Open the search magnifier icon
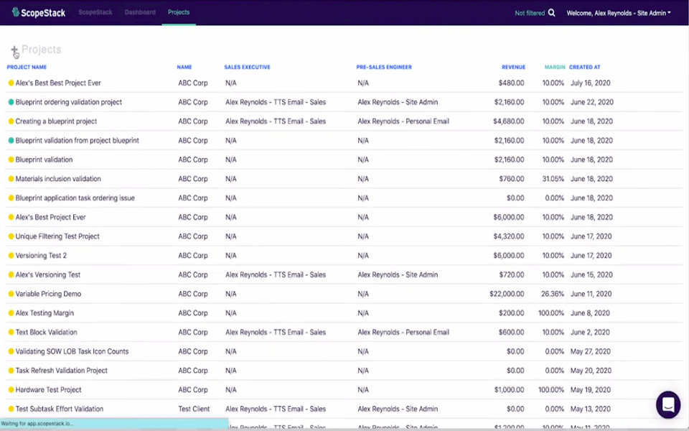The image size is (689, 431). coord(551,13)
